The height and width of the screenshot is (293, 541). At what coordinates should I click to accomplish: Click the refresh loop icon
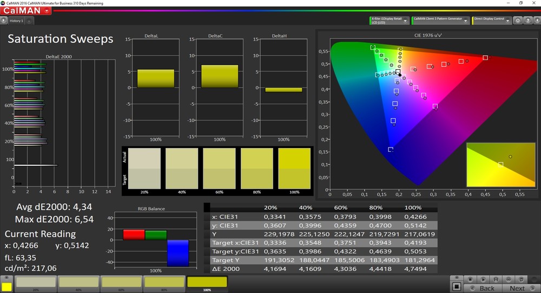click(522, 279)
